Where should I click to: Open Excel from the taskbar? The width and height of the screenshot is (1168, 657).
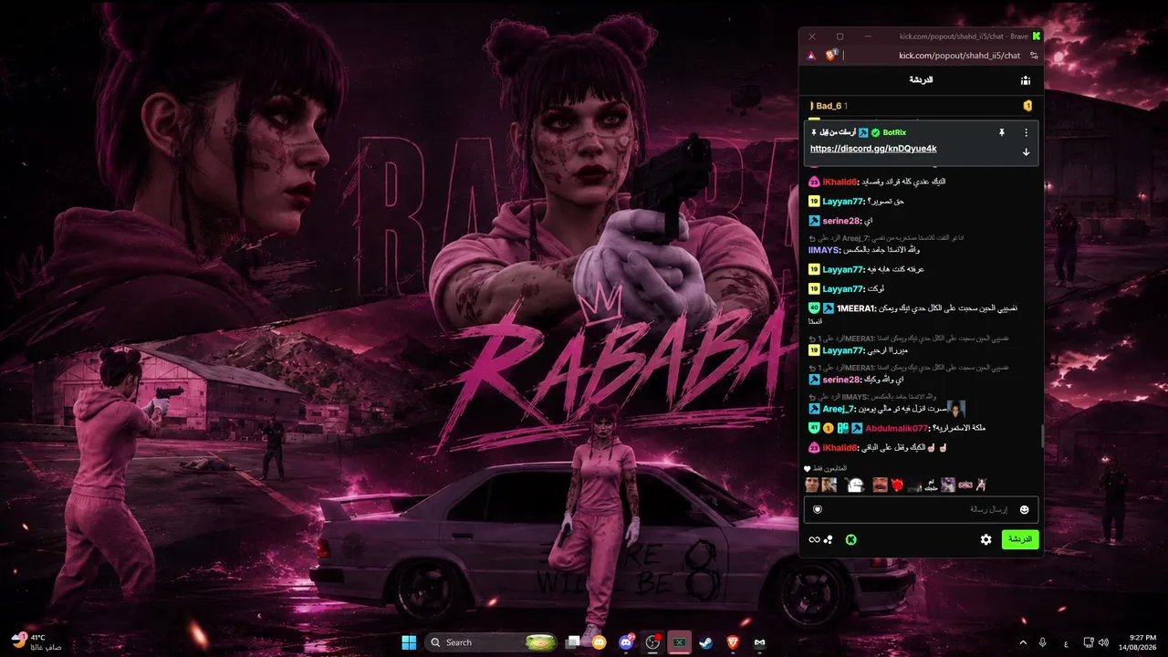tap(680, 642)
